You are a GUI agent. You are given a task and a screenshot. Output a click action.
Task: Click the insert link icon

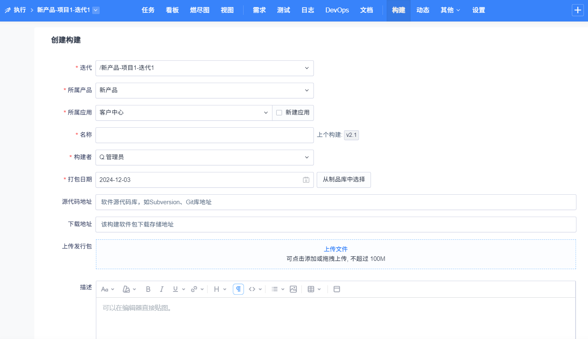click(194, 289)
